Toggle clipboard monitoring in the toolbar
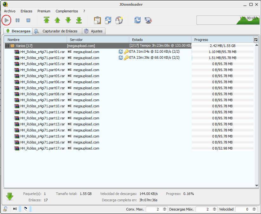 [97, 20]
